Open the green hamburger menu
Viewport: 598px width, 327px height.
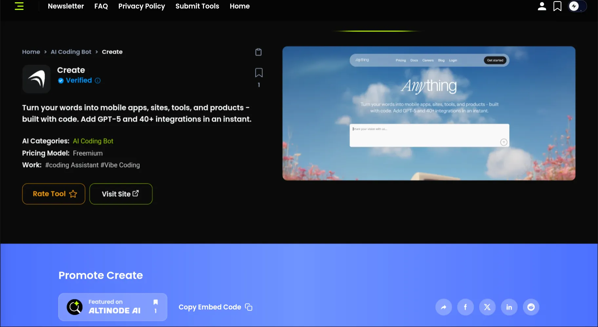[x=19, y=6]
